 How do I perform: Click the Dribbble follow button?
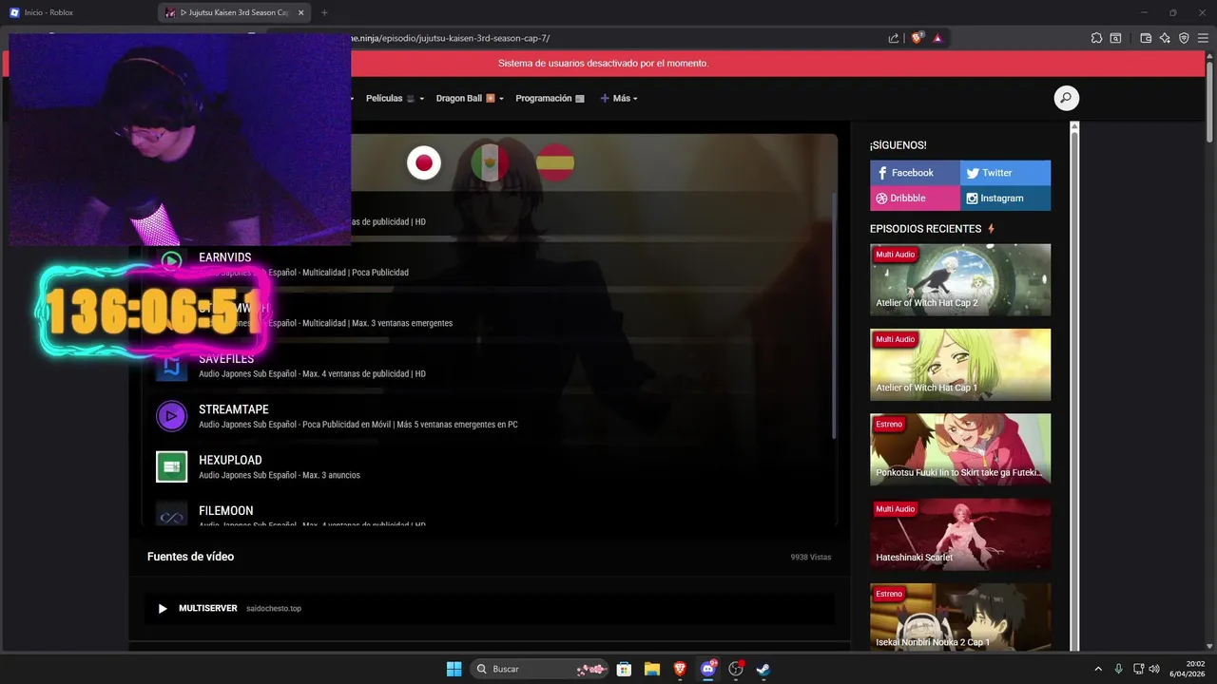[x=915, y=198]
